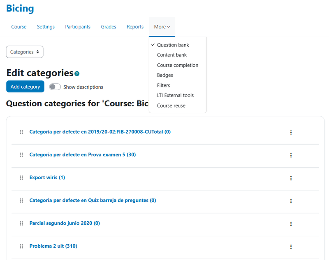Open the actions menu for 'Problema 2 ult'
The height and width of the screenshot is (260, 329).
point(291,246)
